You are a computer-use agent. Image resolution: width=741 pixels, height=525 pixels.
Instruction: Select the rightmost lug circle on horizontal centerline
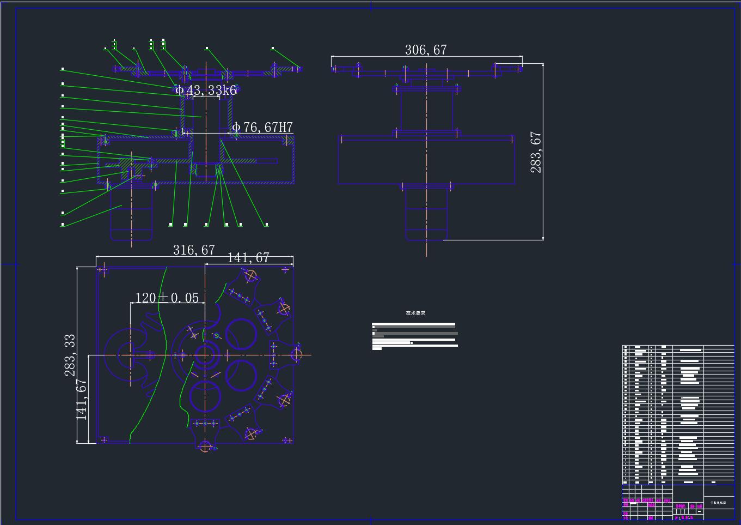point(296,355)
